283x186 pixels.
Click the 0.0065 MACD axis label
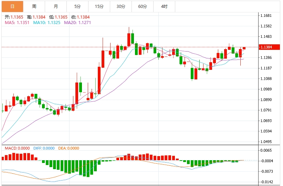pyautogui.click(x=266, y=151)
